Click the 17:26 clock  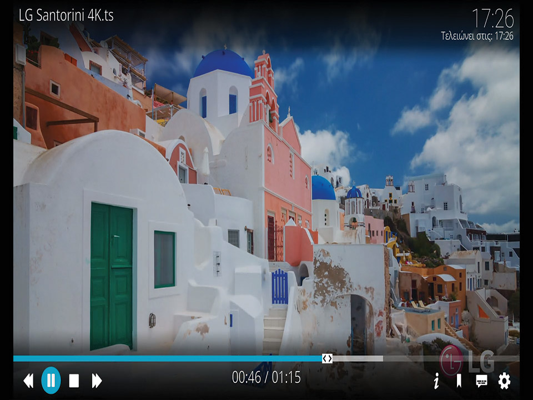pos(493,18)
